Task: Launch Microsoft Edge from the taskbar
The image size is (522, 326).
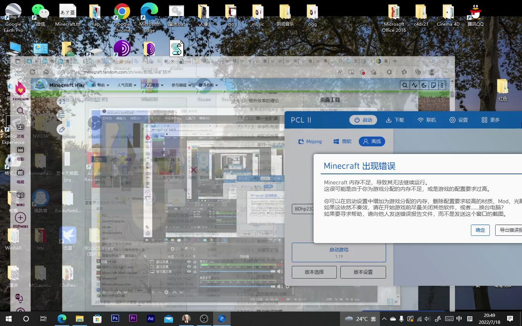Action: pyautogui.click(x=62, y=319)
